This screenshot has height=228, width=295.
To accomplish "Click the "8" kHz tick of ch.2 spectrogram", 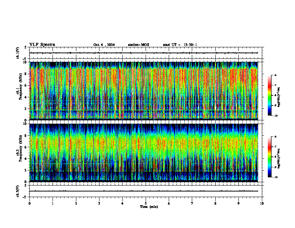I will (26, 136).
